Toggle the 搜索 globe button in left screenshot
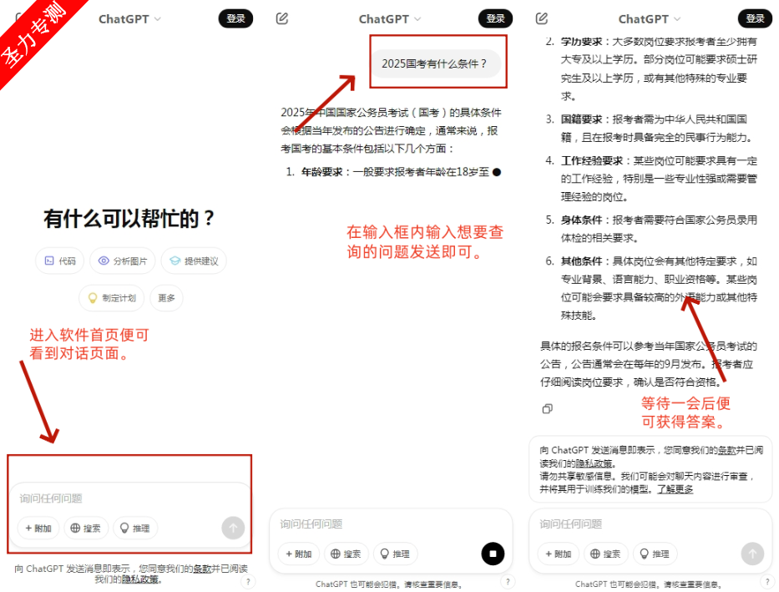Image resolution: width=779 pixels, height=592 pixels. (85, 528)
